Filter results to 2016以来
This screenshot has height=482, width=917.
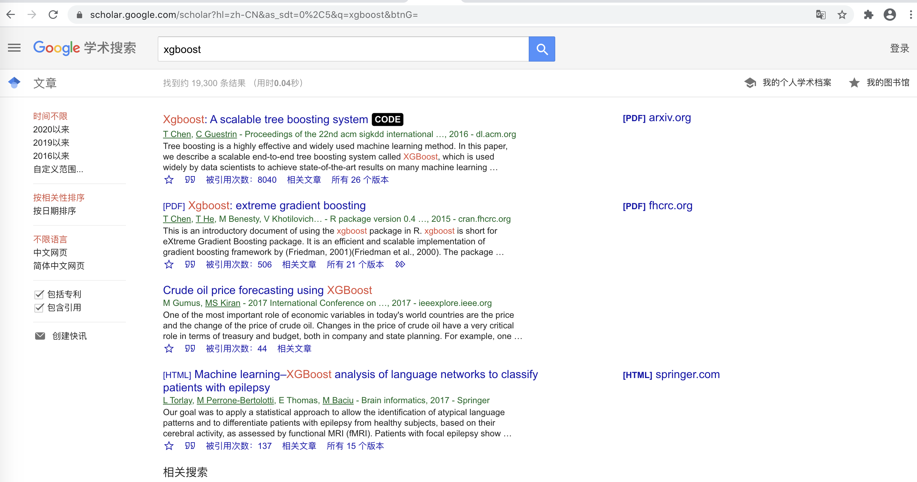(x=51, y=156)
